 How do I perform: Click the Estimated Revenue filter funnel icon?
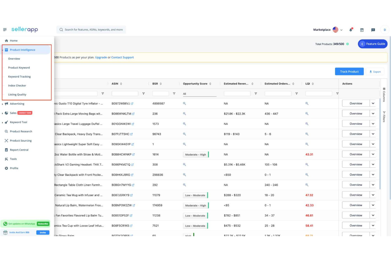pos(256,94)
